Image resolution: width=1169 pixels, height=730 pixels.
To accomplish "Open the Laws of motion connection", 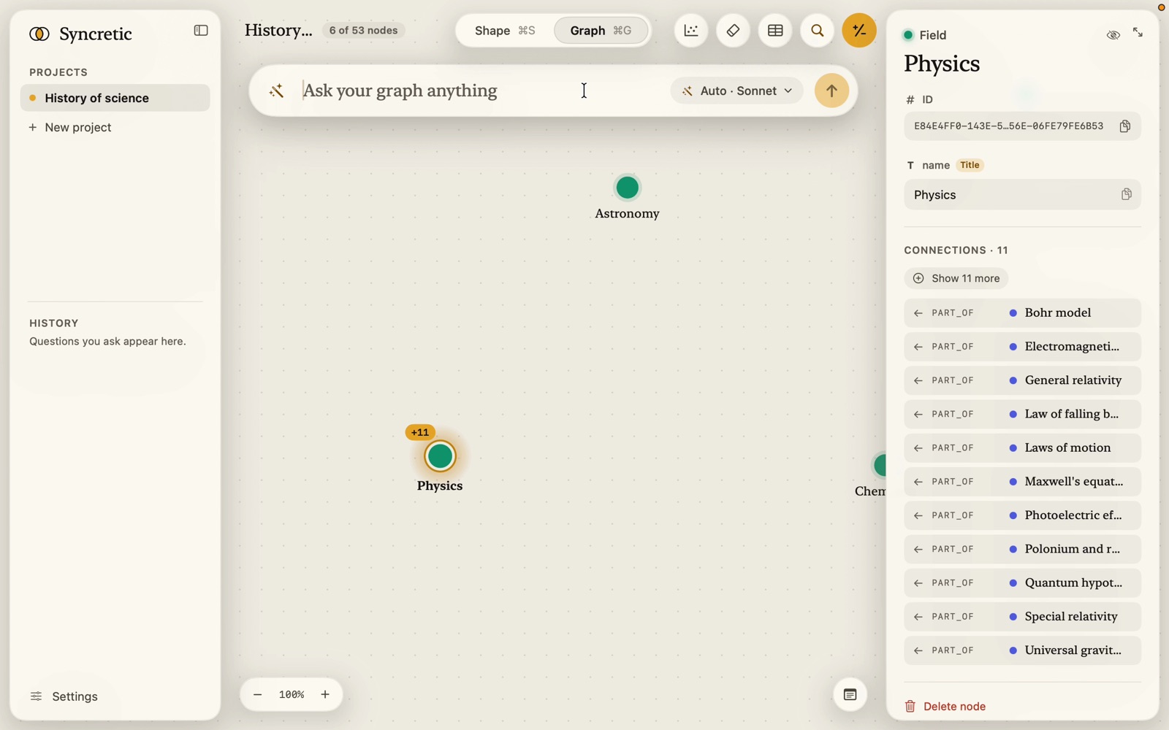I will pos(1022,447).
